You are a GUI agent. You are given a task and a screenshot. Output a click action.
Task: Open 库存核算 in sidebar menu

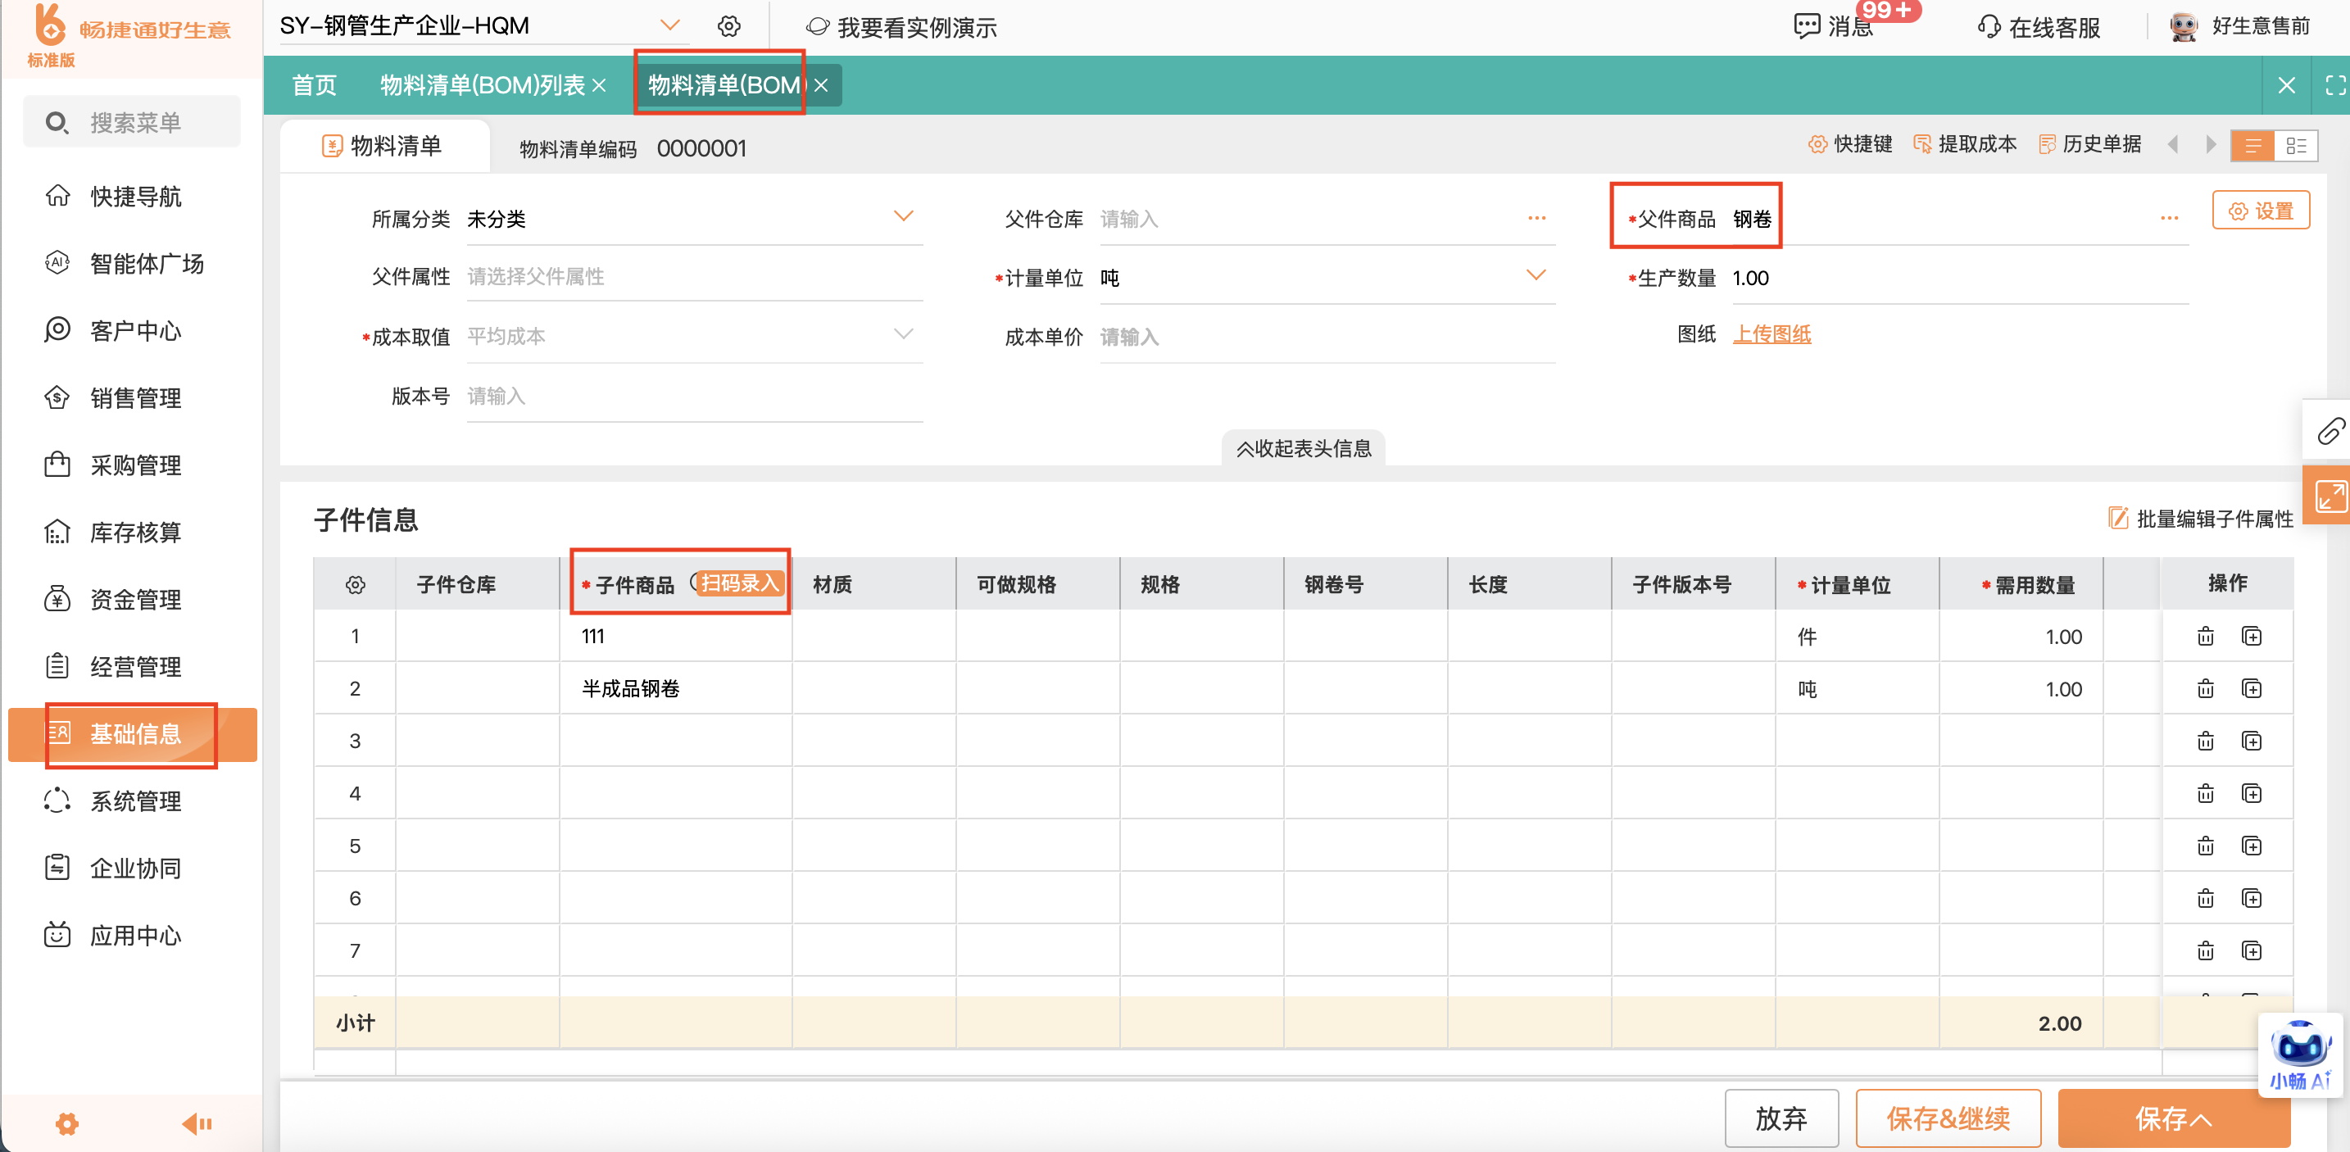135,532
